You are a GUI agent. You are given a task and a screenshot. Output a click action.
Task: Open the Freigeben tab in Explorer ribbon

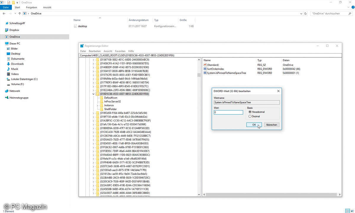pos(31,7)
